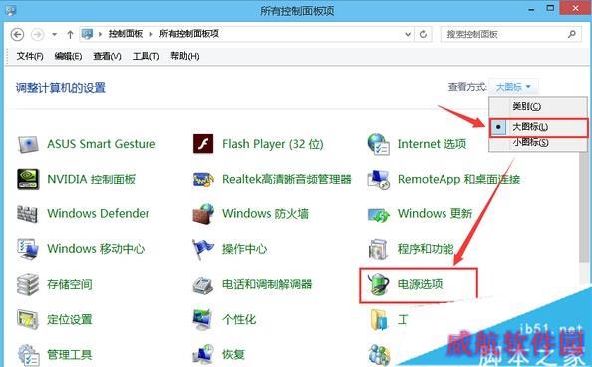
Task: Click the Phone and Modem icon
Action: point(203,285)
